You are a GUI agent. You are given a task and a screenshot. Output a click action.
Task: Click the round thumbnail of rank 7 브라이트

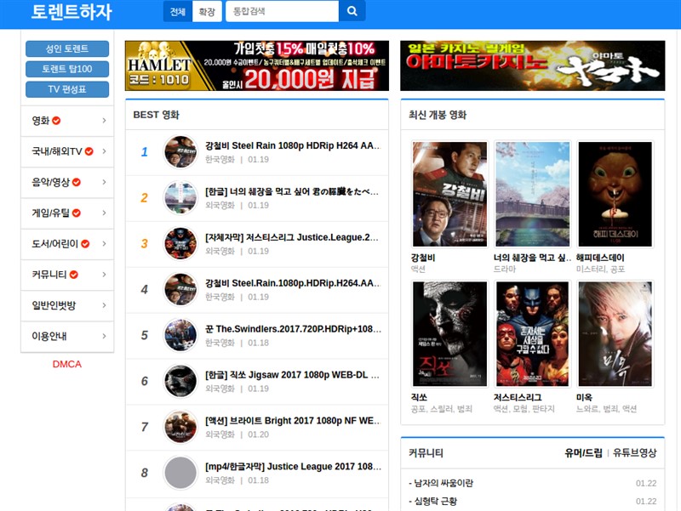[180, 428]
